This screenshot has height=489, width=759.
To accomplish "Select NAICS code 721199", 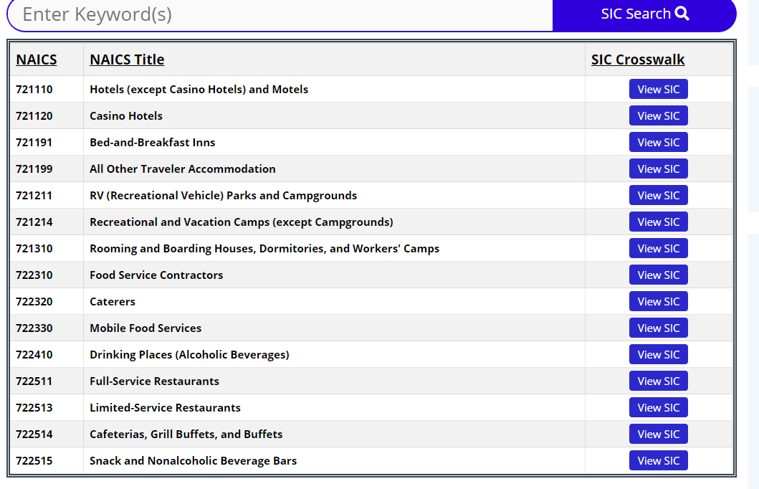I will click(34, 169).
